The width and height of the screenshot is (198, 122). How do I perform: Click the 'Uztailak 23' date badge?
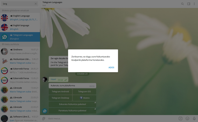coord(82,74)
